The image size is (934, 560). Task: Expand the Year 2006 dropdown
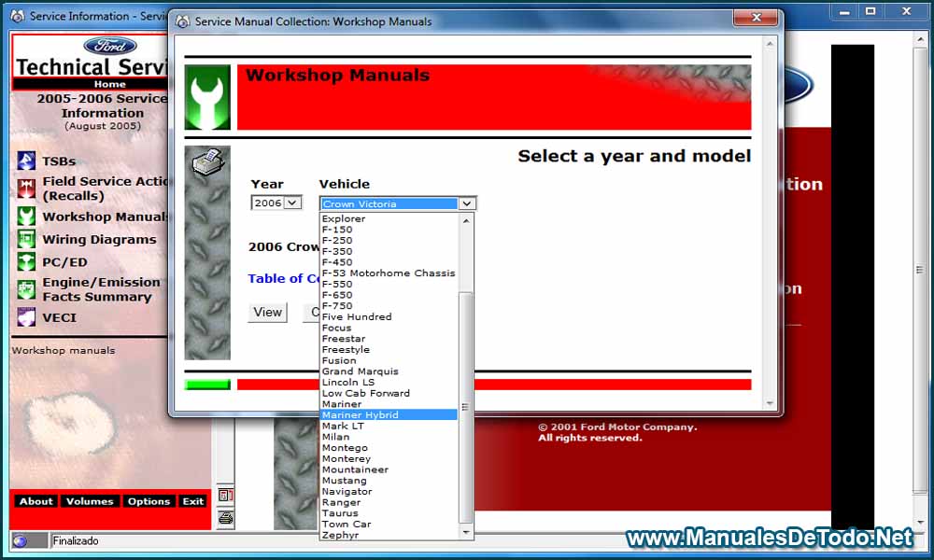pos(291,203)
